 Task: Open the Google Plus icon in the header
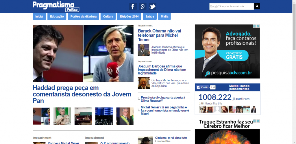click(143, 7)
